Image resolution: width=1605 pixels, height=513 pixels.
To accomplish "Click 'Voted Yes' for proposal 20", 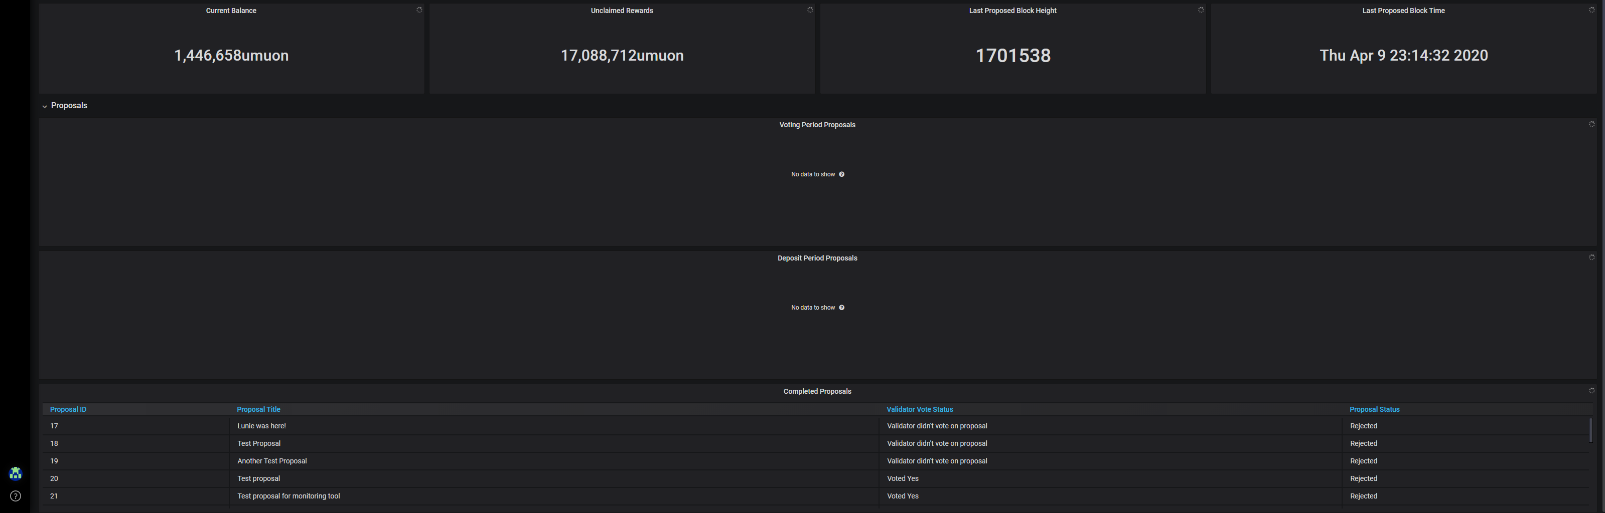I will pyautogui.click(x=903, y=478).
